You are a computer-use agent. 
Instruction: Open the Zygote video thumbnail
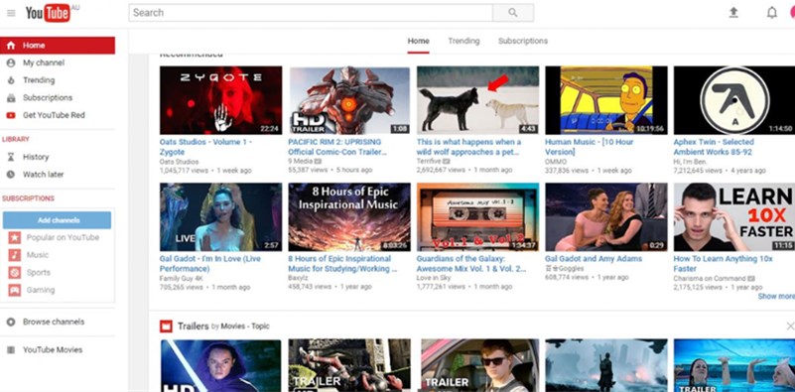click(x=220, y=100)
